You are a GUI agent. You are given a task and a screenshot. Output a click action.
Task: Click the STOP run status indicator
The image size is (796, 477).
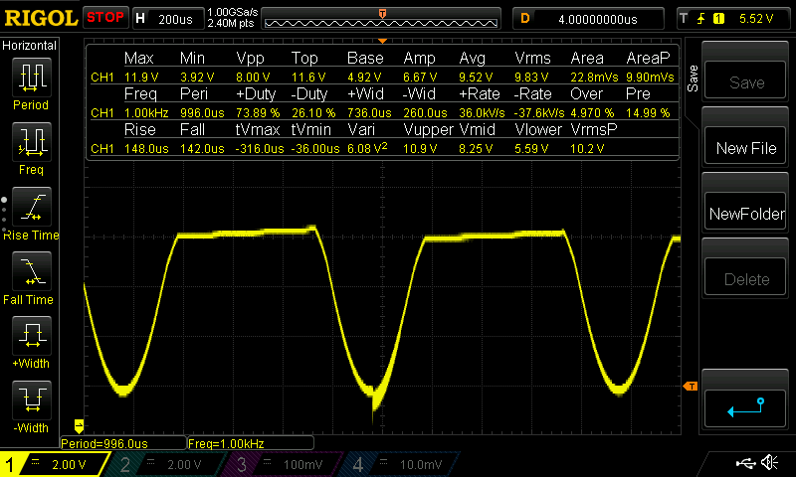[x=105, y=17]
